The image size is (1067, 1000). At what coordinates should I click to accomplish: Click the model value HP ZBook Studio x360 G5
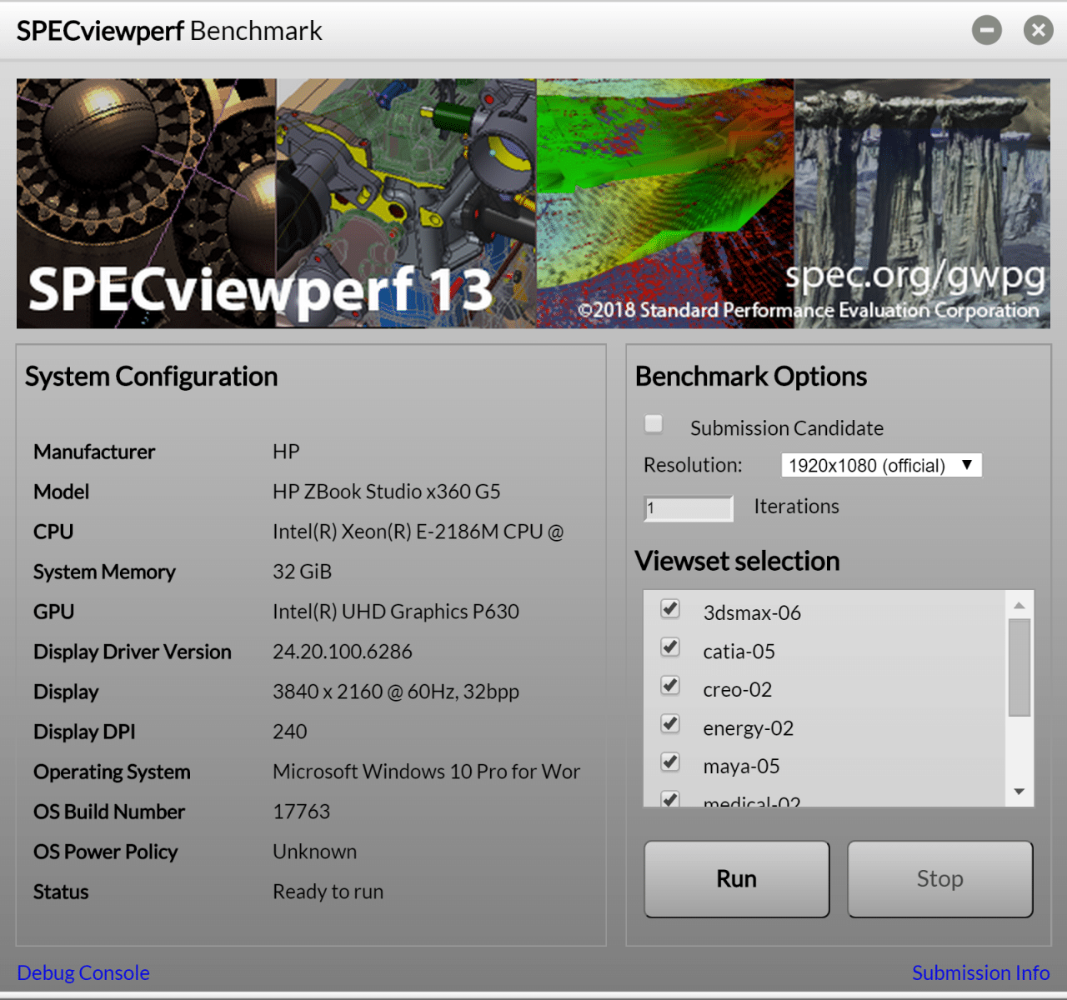click(386, 492)
